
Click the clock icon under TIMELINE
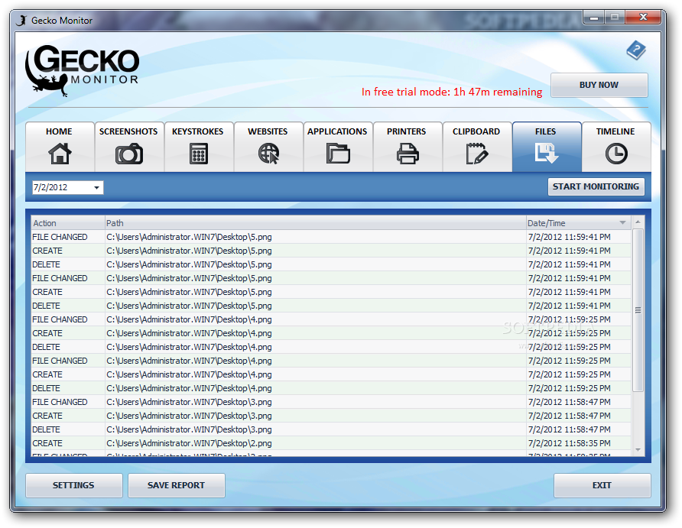coord(616,154)
